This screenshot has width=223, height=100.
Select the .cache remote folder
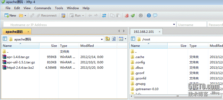pyautogui.click(x=137, y=57)
